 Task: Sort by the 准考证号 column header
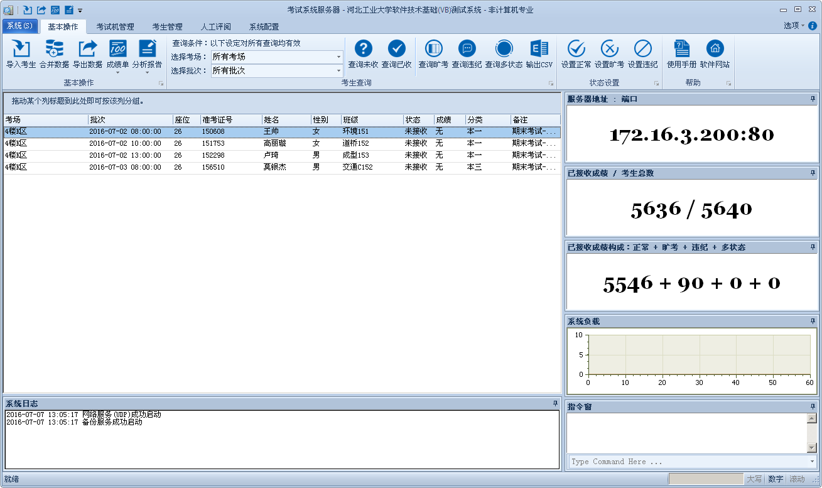(x=231, y=120)
